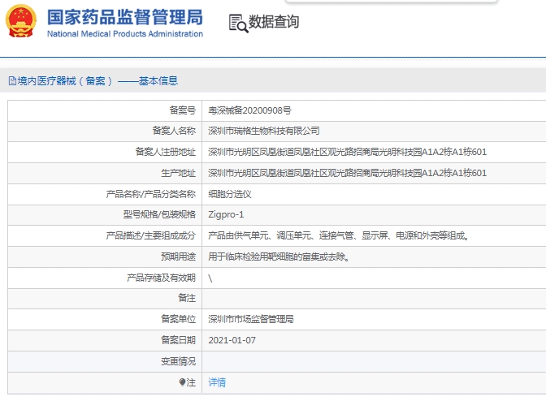Viewport: 546px width, 401px height.
Task: Click the 产品描述/主要组成成分 label
Action: pos(151,235)
